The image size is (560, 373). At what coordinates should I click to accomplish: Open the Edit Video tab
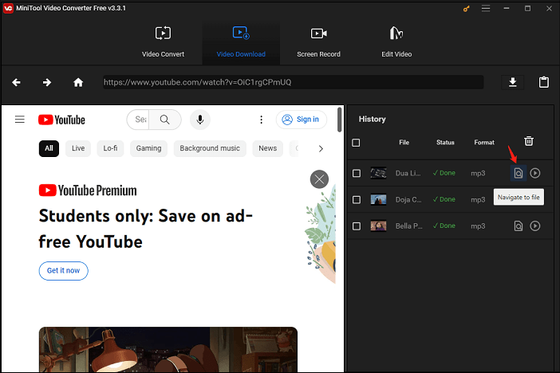tap(396, 42)
